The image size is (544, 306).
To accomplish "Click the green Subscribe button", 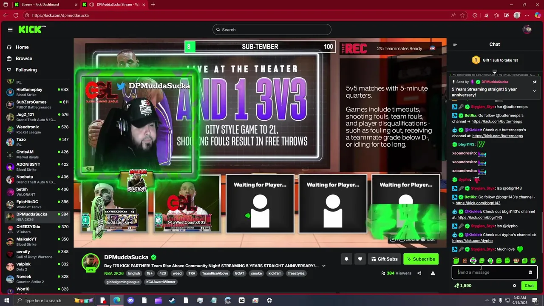I will (x=421, y=259).
